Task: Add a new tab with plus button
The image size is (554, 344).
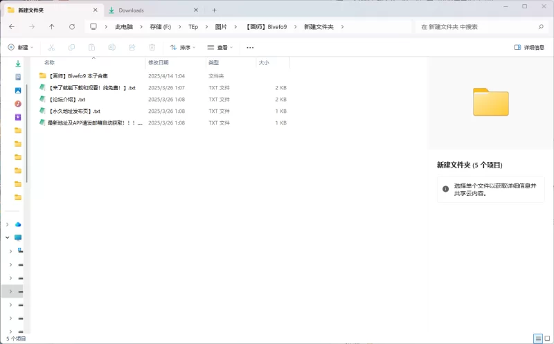Action: point(214,10)
